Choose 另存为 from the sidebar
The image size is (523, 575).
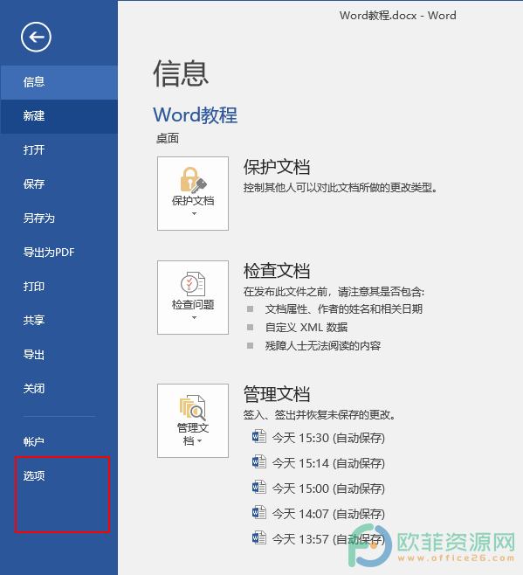pos(59,218)
